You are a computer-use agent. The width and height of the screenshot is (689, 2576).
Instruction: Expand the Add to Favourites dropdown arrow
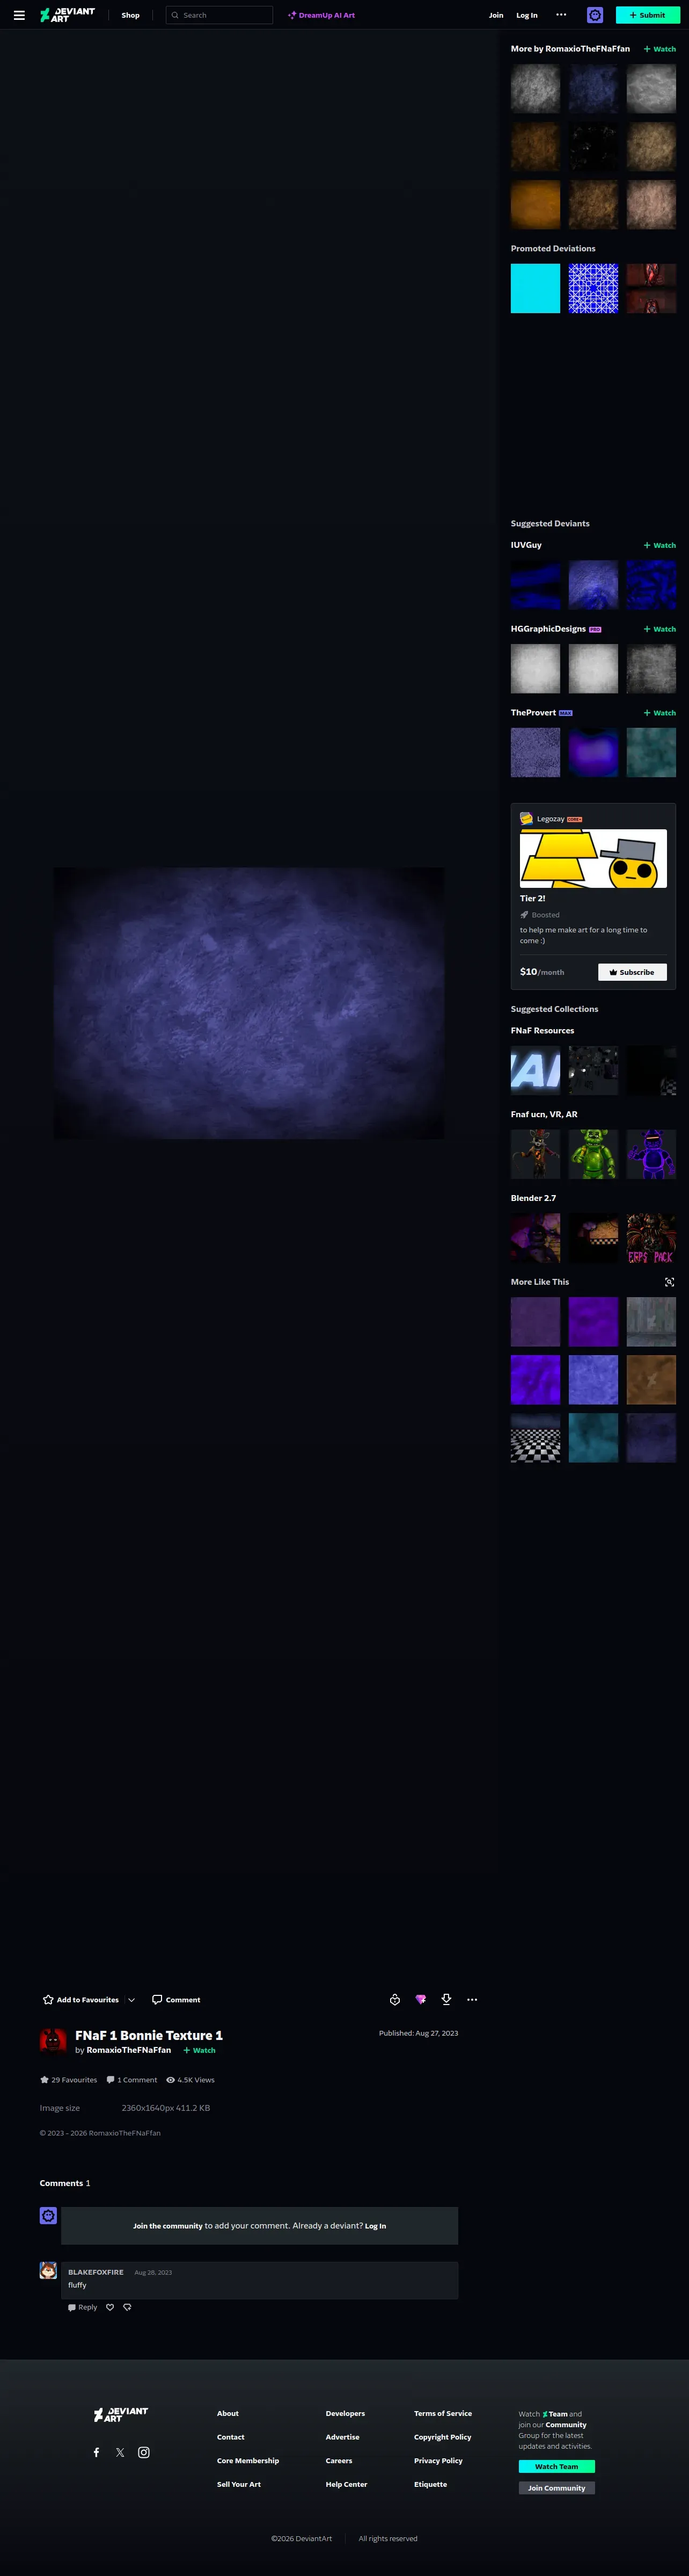[x=132, y=2000]
